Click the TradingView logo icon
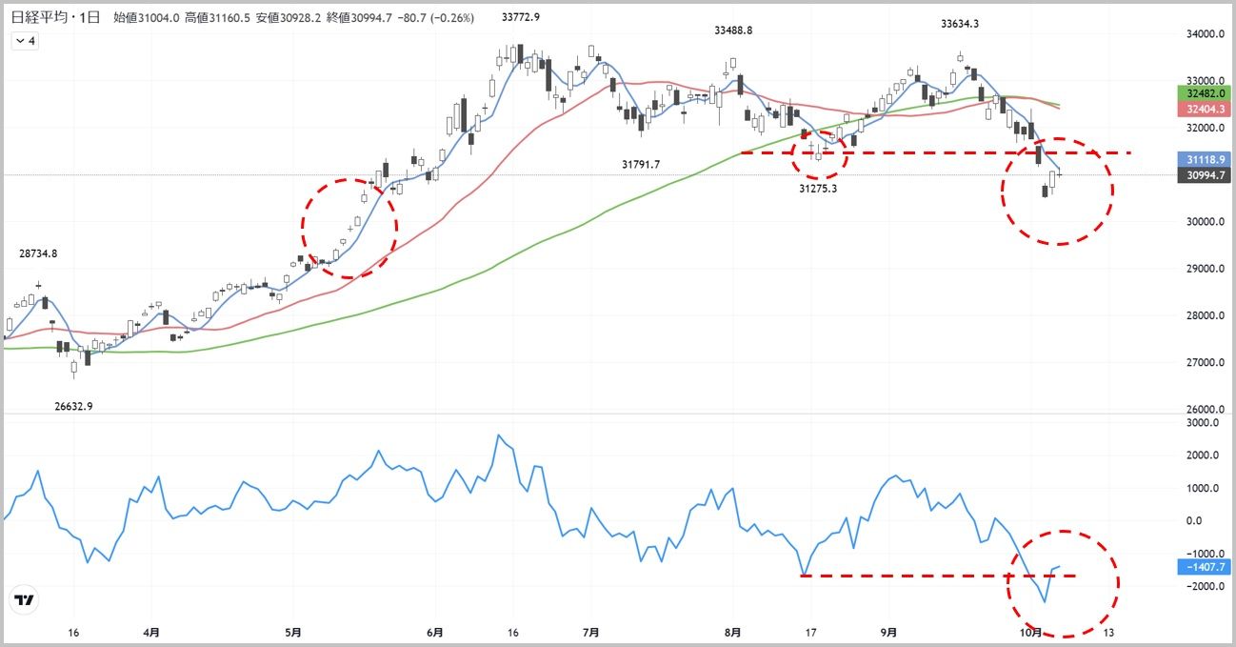 click(24, 600)
